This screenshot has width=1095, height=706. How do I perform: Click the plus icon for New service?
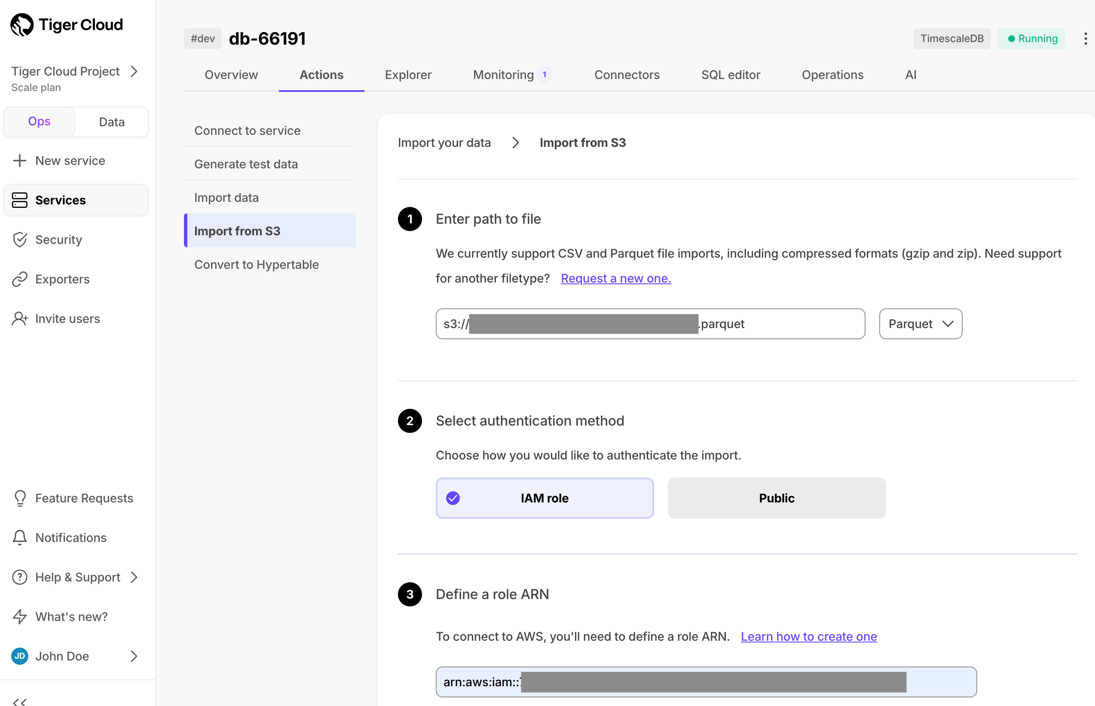click(x=19, y=161)
